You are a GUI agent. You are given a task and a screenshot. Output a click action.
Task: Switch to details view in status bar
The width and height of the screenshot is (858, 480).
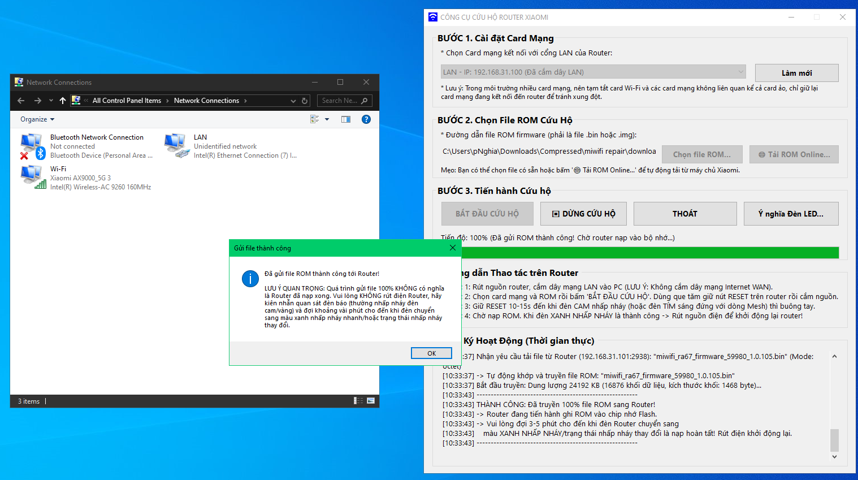click(358, 401)
